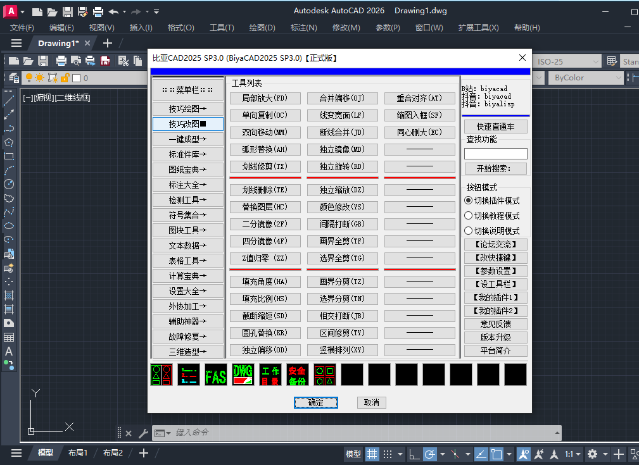Click 局部放大(FD) tool button
The width and height of the screenshot is (639, 465).
tap(265, 98)
